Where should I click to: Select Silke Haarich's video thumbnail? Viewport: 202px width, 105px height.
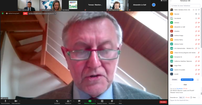tap(117, 6)
